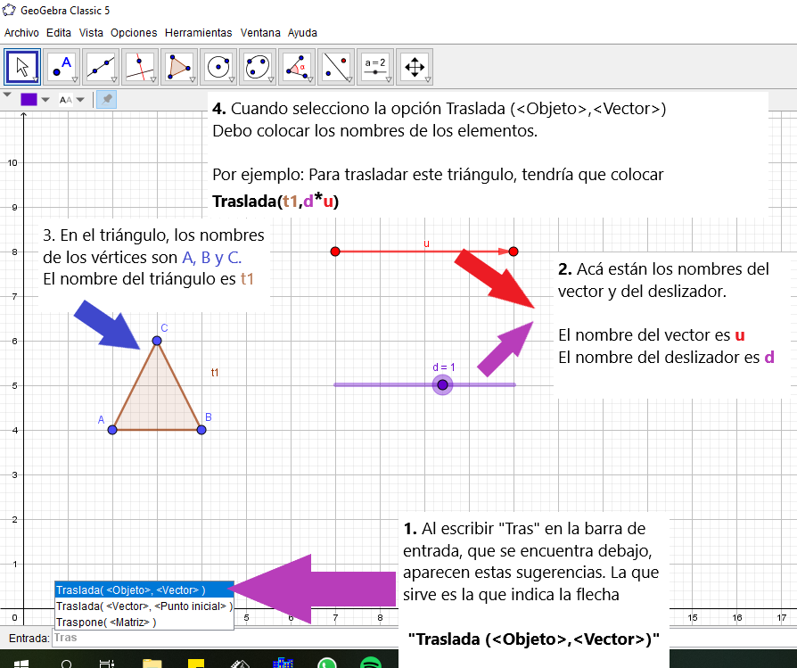Select the Reflect about Line tool
797x668 pixels.
pos(335,67)
